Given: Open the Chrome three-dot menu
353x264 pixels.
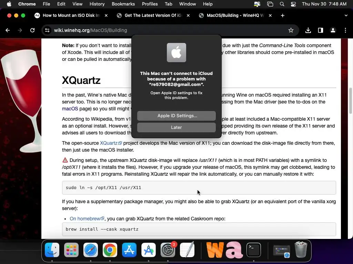Looking at the screenshot, I should [345, 30].
